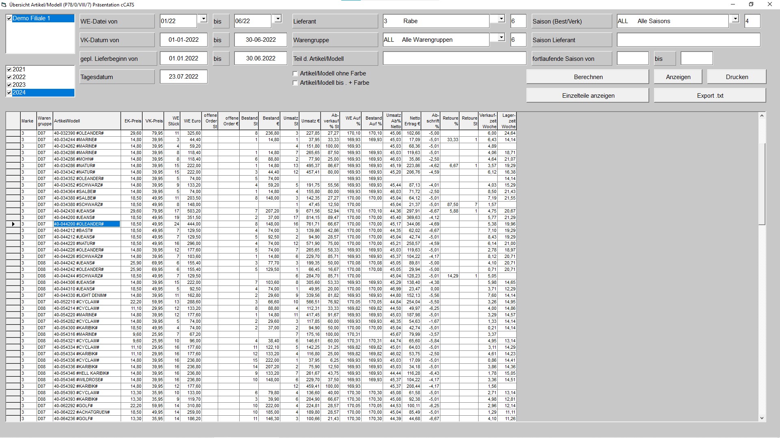Uncheck the year 2023
This screenshot has height=438, width=780.
point(9,84)
